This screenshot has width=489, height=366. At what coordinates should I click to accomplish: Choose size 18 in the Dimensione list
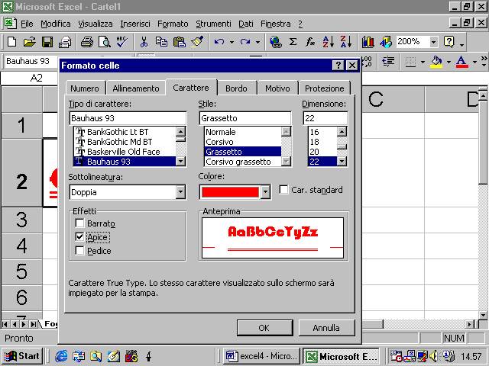pos(322,142)
